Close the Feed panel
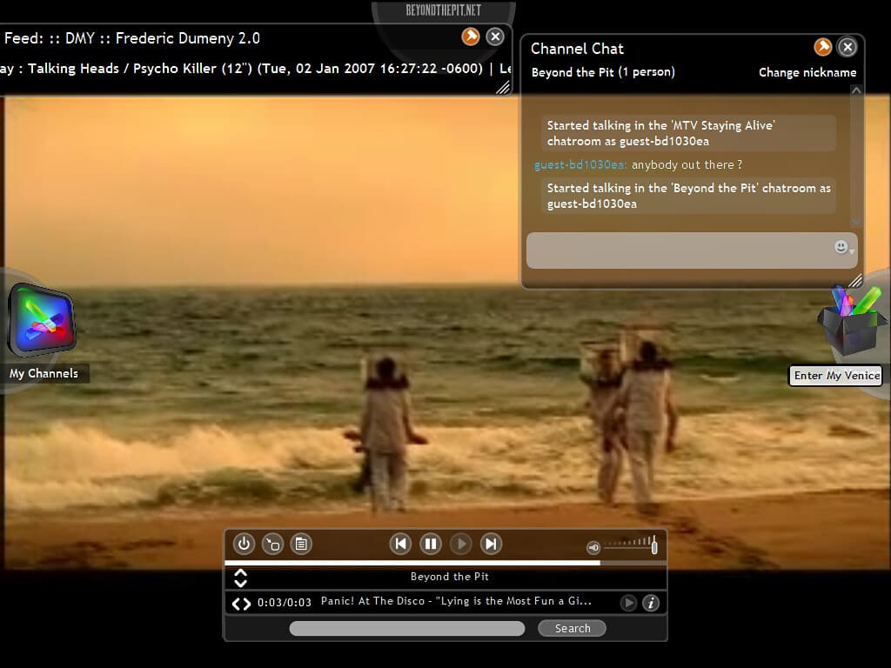This screenshot has width=891, height=668. click(x=495, y=37)
